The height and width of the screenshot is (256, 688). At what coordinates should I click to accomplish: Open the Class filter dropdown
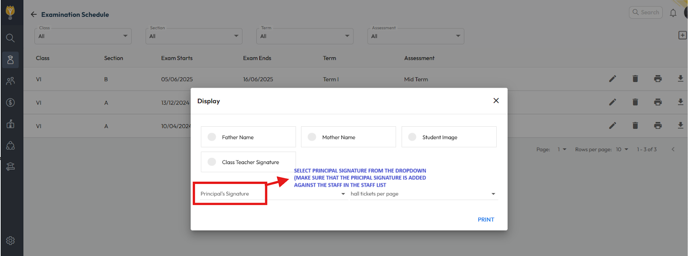(83, 36)
